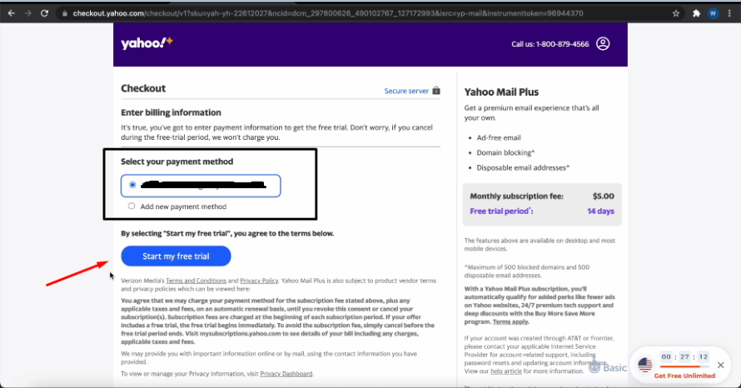Open the Privacy Dashboard link
Viewport: 741px width, 388px height.
pos(286,374)
